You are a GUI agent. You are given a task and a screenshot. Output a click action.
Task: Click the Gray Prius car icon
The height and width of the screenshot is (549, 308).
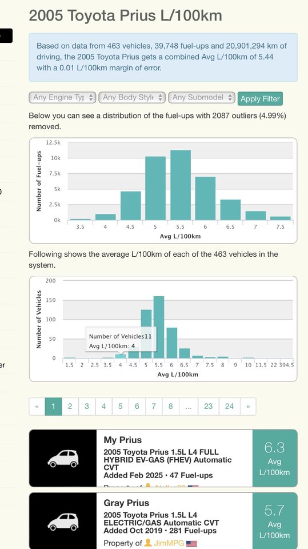pyautogui.click(x=63, y=522)
